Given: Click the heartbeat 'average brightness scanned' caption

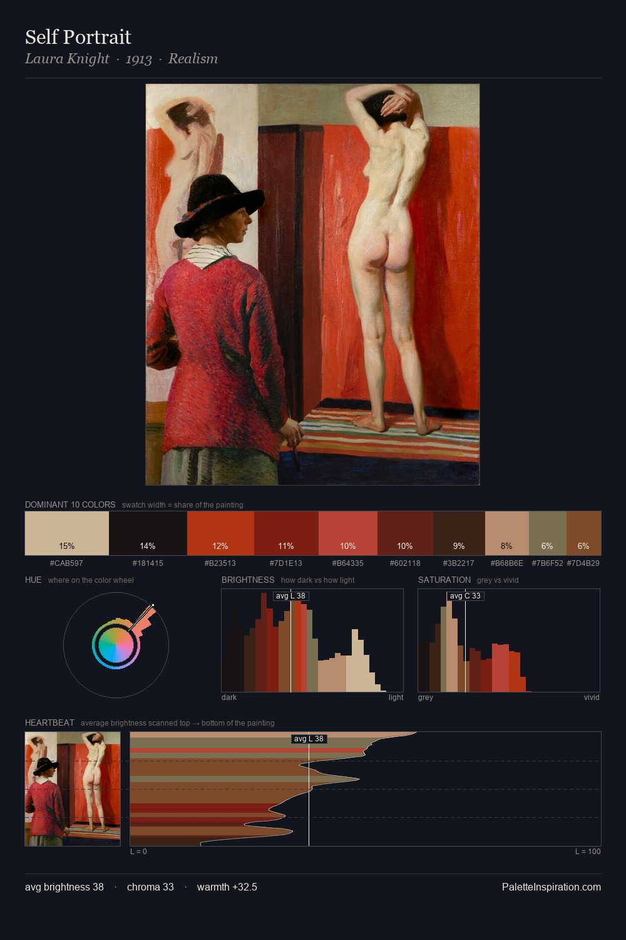Looking at the screenshot, I should [x=178, y=723].
